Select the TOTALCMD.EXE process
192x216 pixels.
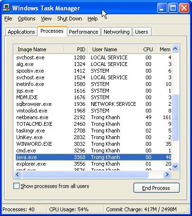(94, 124)
